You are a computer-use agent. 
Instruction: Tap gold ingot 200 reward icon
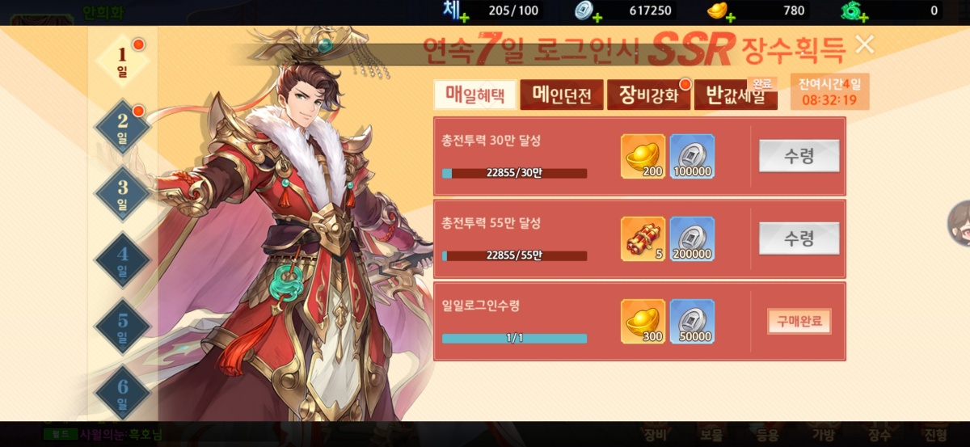click(643, 156)
